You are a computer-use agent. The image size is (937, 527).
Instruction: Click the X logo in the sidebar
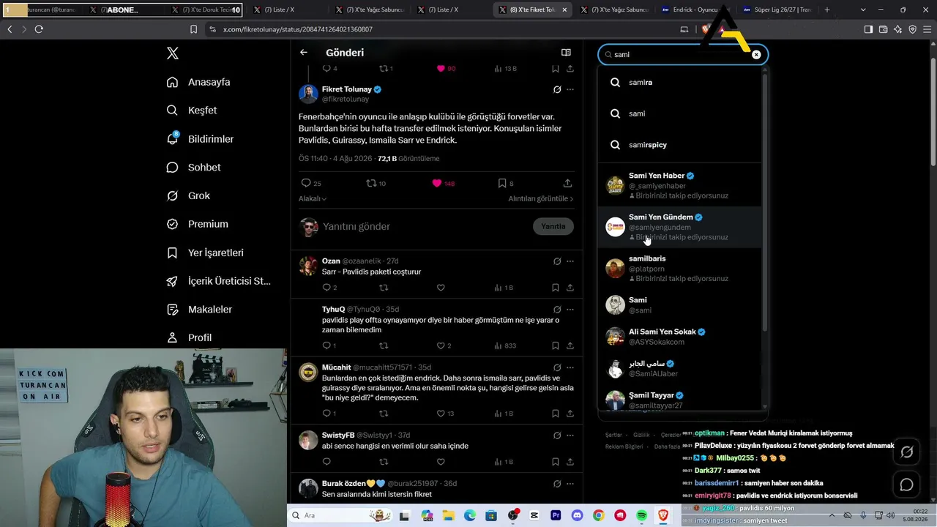tap(172, 53)
